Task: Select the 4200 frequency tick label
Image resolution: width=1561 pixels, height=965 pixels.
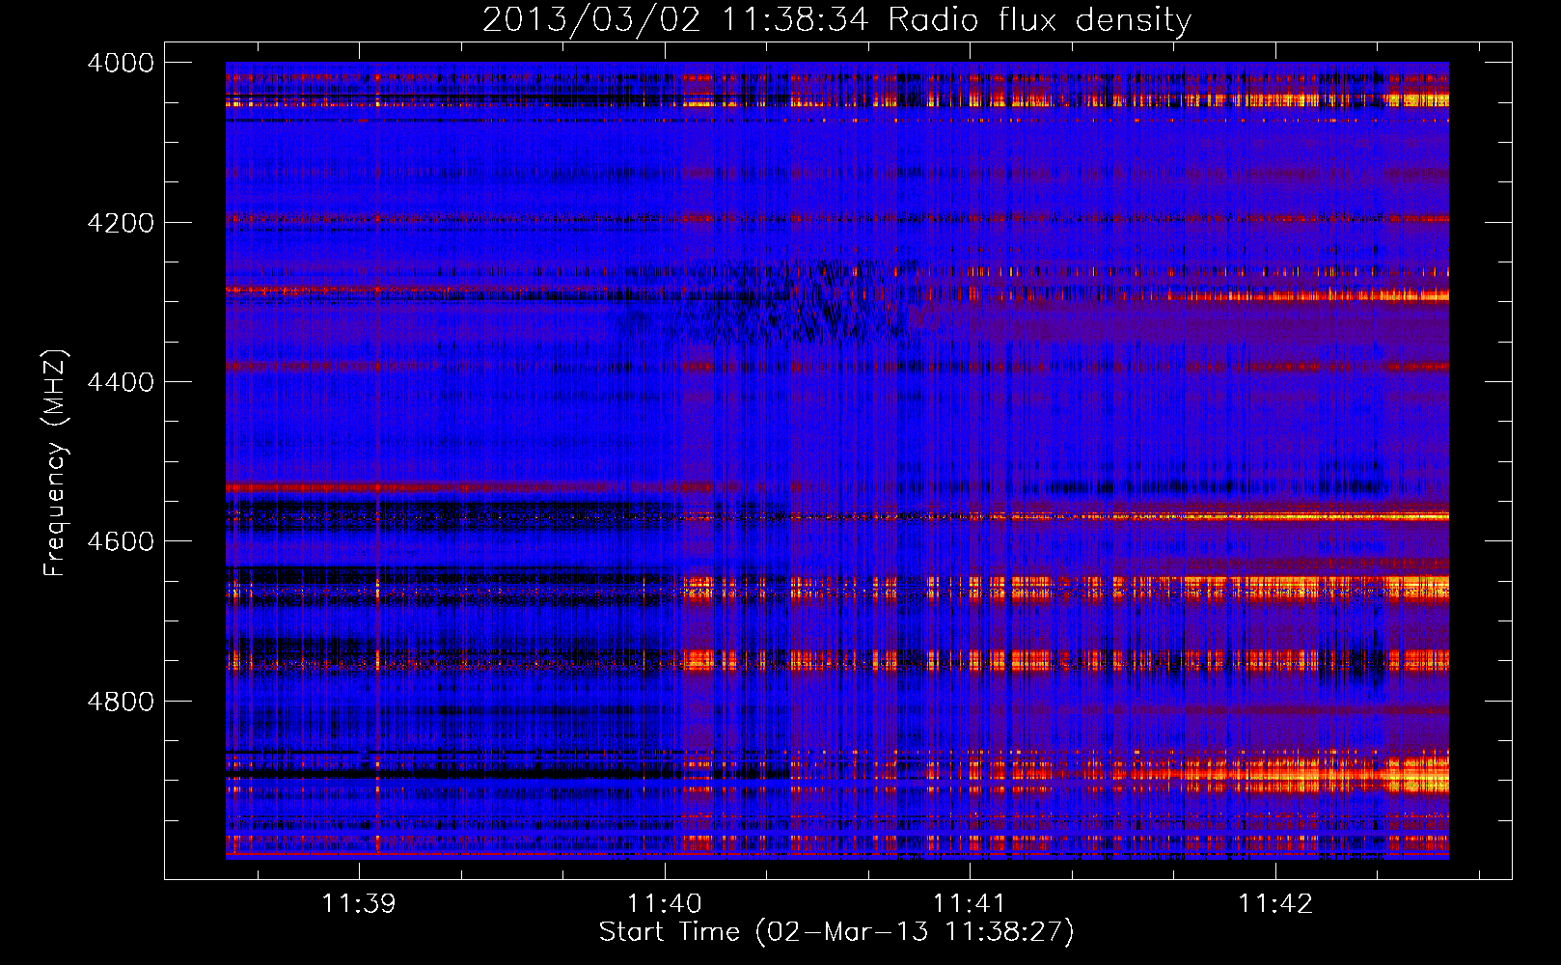Action: point(121,223)
